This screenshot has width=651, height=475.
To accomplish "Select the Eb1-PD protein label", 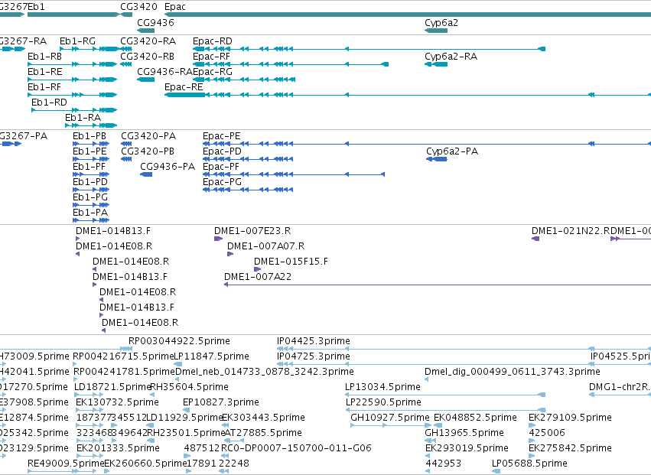I will pyautogui.click(x=90, y=182).
